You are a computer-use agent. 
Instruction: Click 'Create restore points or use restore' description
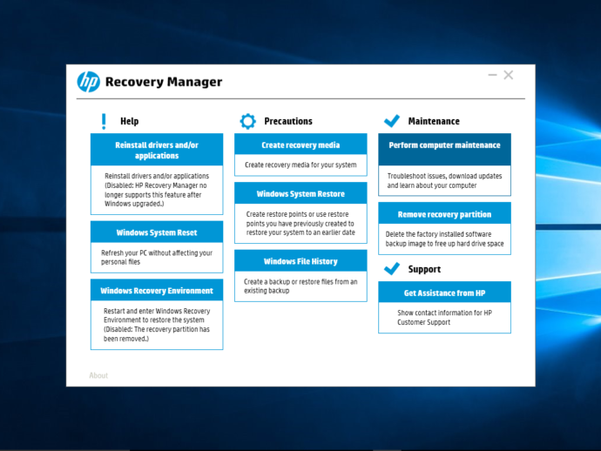300,223
